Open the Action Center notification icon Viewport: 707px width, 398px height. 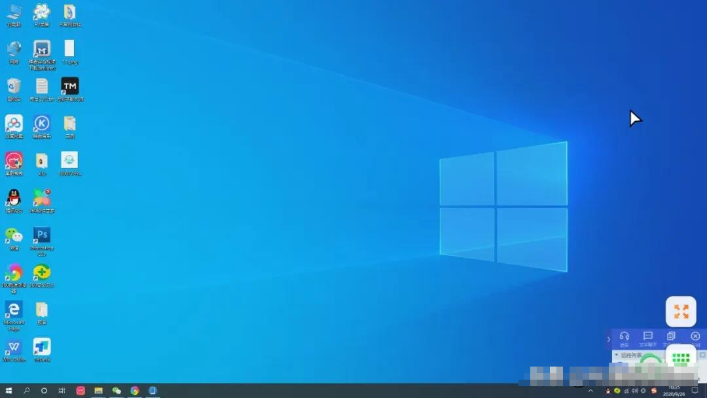click(695, 391)
